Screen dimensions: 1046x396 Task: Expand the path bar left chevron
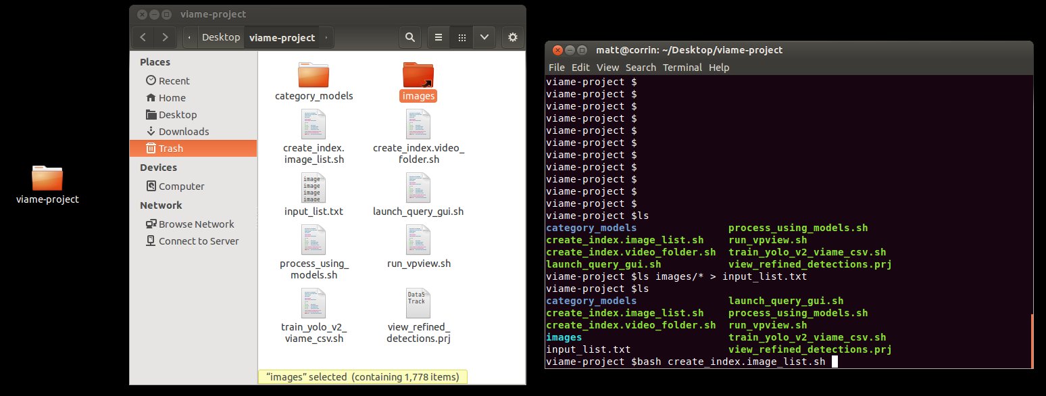(x=190, y=37)
